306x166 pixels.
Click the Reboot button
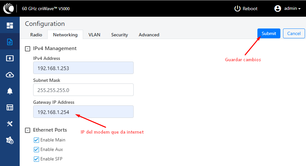tap(246, 9)
